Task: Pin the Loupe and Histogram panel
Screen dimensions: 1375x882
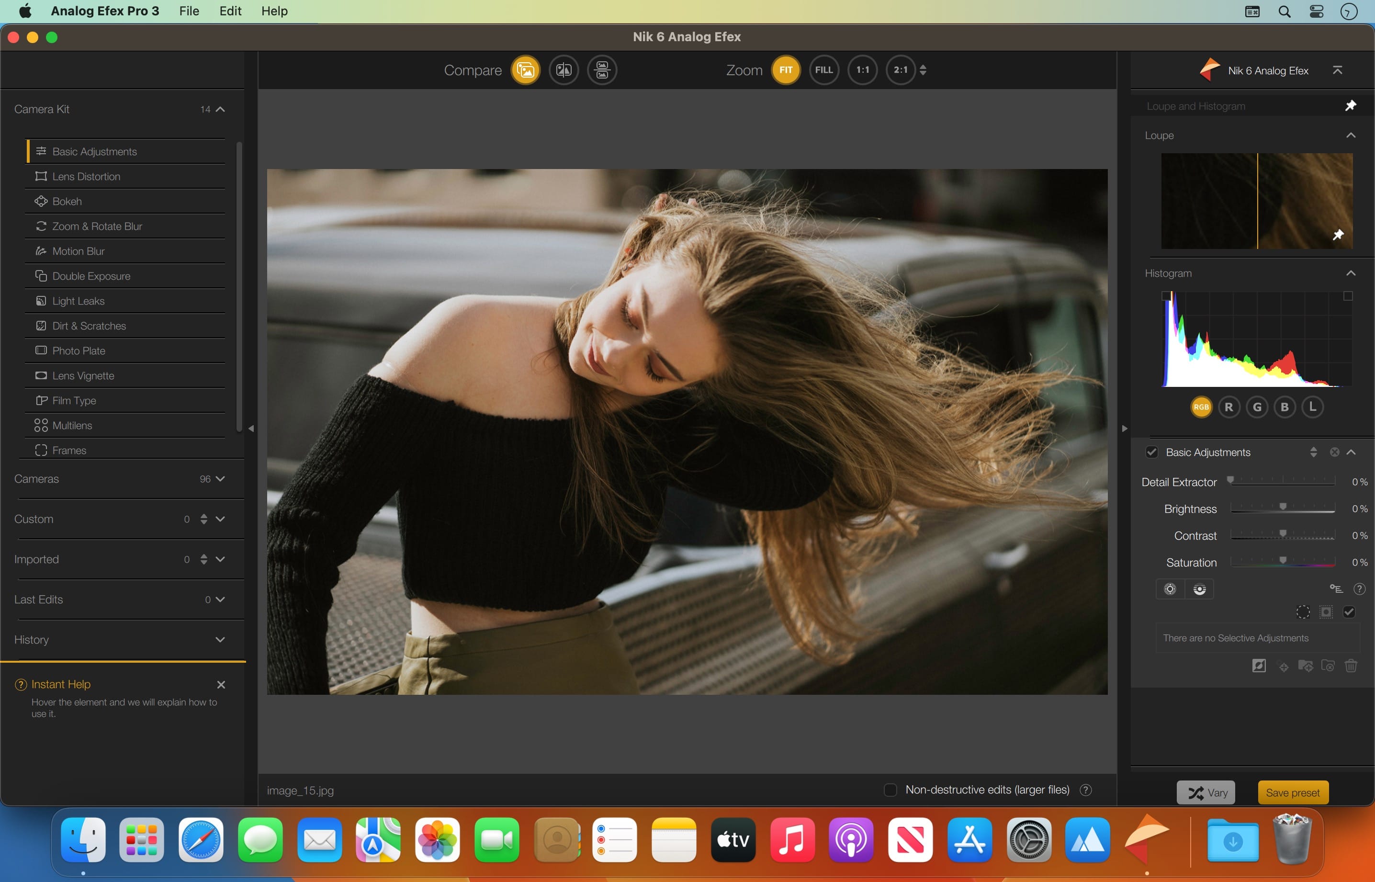Action: pos(1351,106)
